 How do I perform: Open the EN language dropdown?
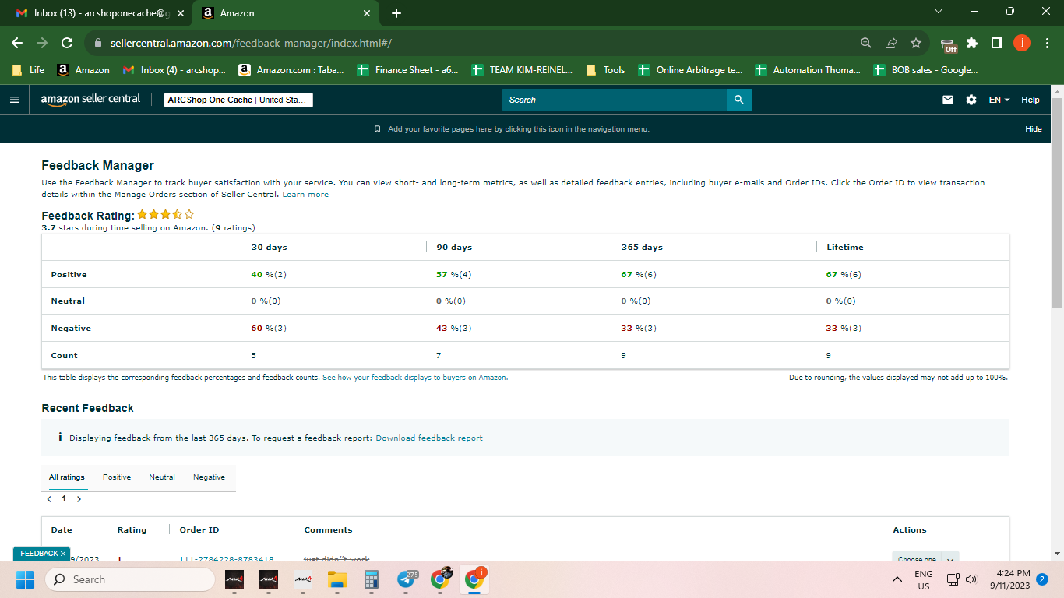[x=999, y=100]
